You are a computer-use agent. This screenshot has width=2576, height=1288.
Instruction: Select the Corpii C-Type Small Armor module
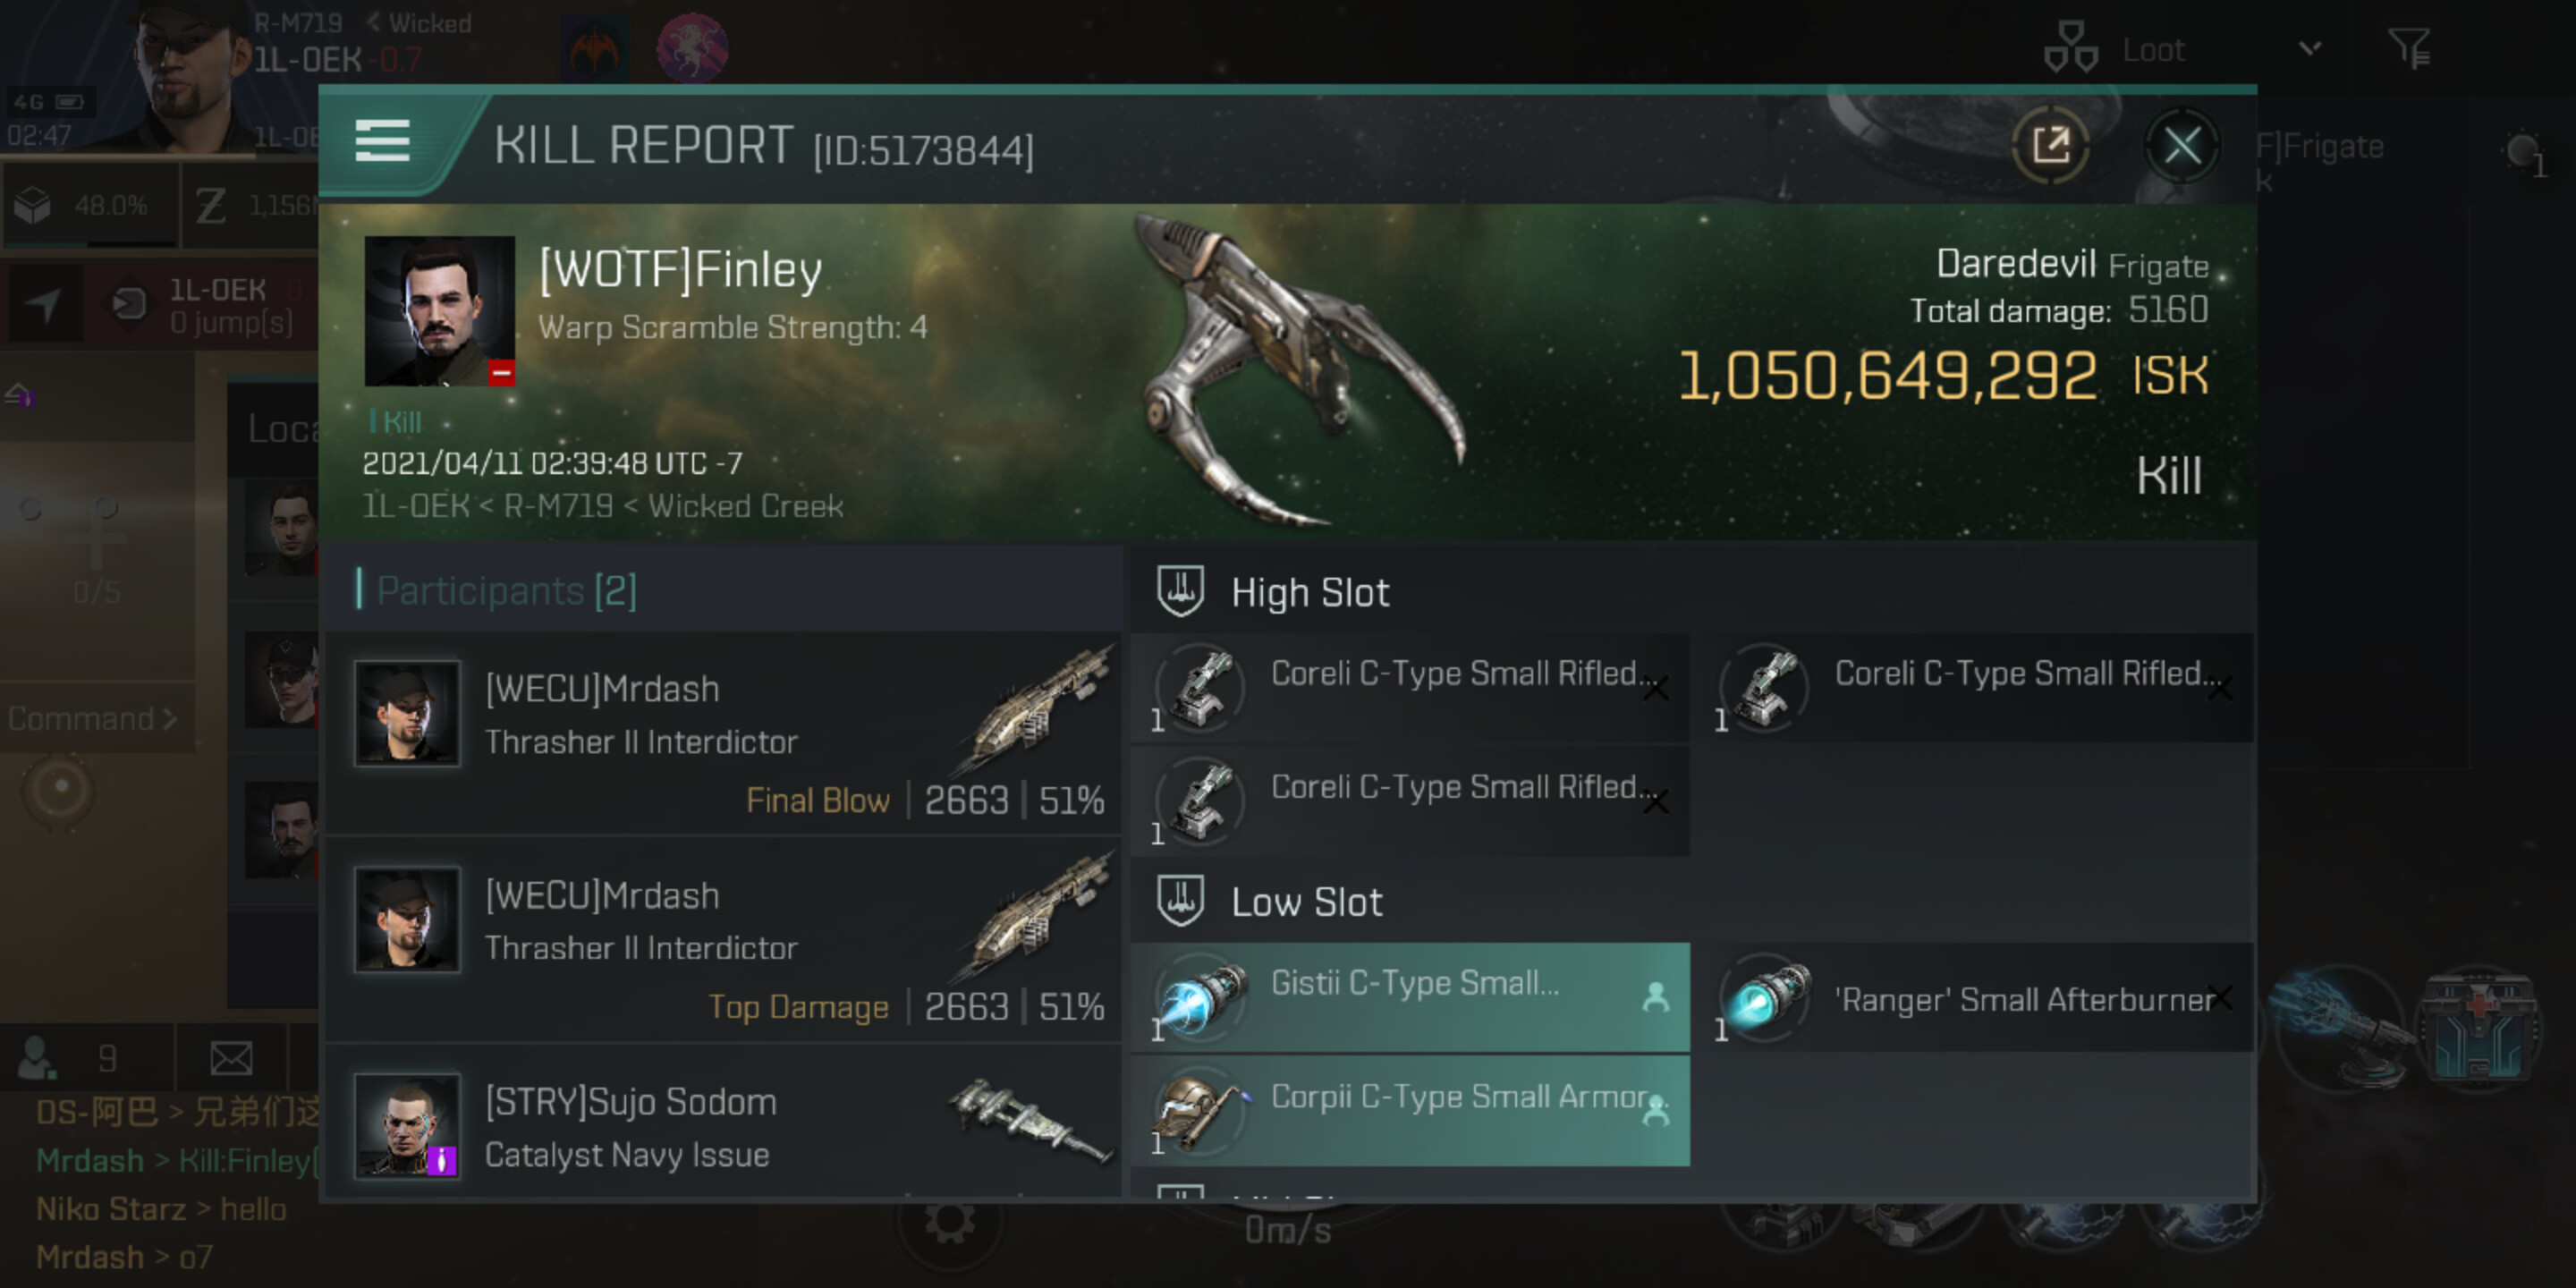[1410, 1110]
